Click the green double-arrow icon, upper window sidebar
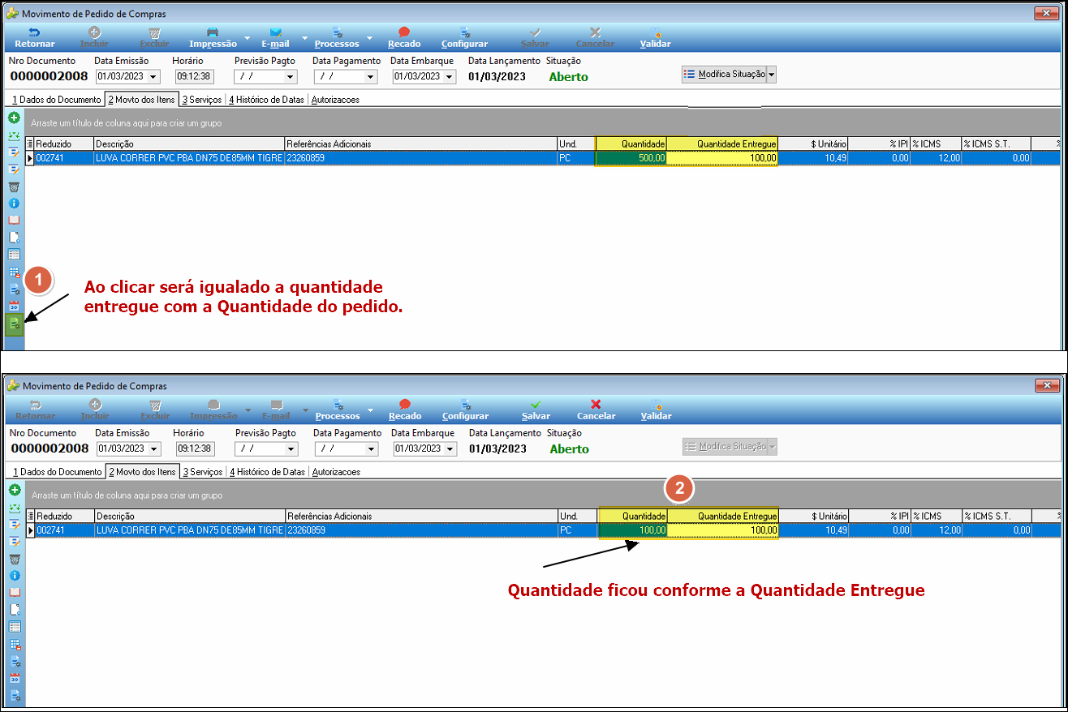Screen dimensions: 1068x712 pos(14,135)
